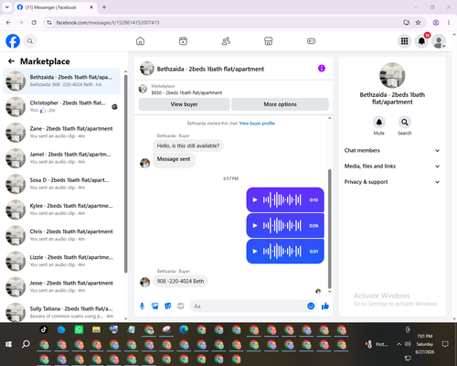The width and height of the screenshot is (457, 366).
Task: Open conversation info purple icon
Action: pos(322,69)
